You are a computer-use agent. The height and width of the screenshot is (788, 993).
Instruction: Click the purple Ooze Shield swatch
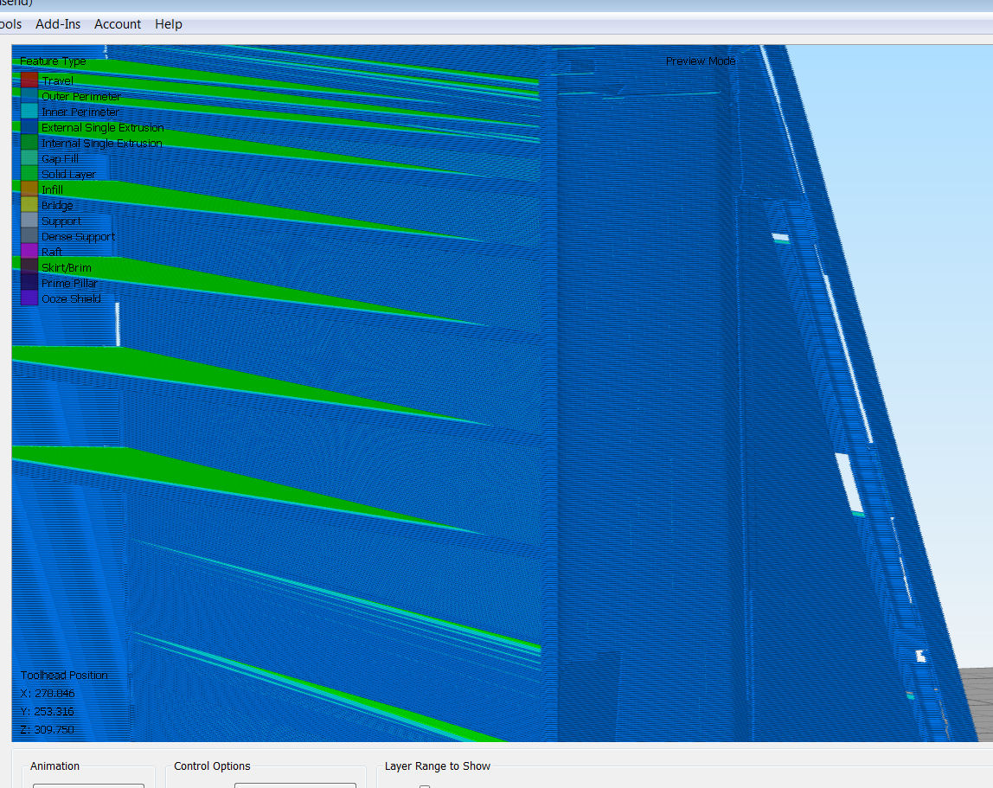(29, 298)
